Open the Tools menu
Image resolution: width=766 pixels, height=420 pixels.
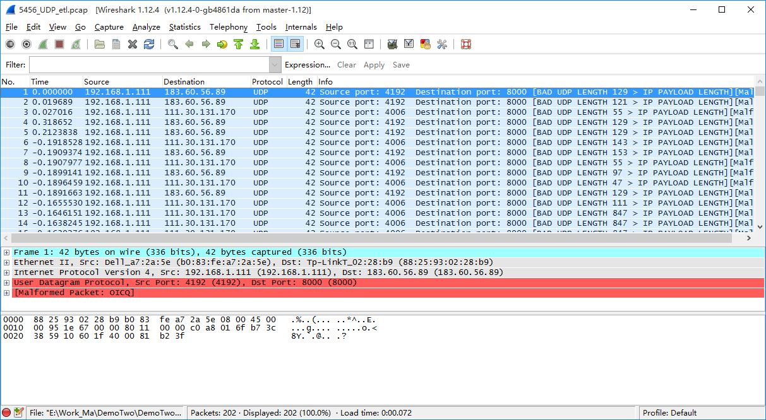coord(266,27)
